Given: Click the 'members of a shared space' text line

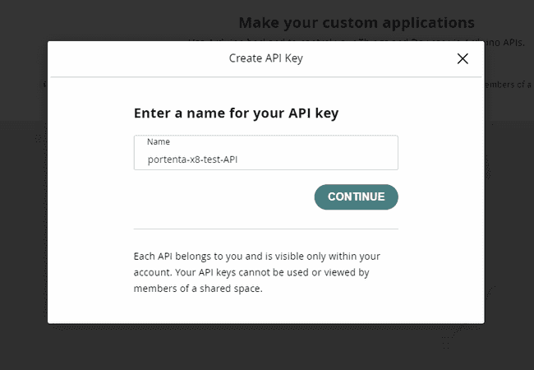Looking at the screenshot, I should 197,289.
